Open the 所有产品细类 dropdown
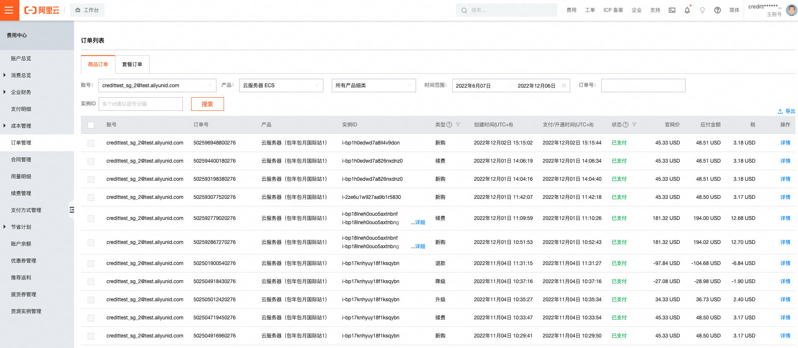 374,86
